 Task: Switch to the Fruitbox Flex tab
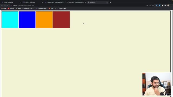(x=55, y=2)
